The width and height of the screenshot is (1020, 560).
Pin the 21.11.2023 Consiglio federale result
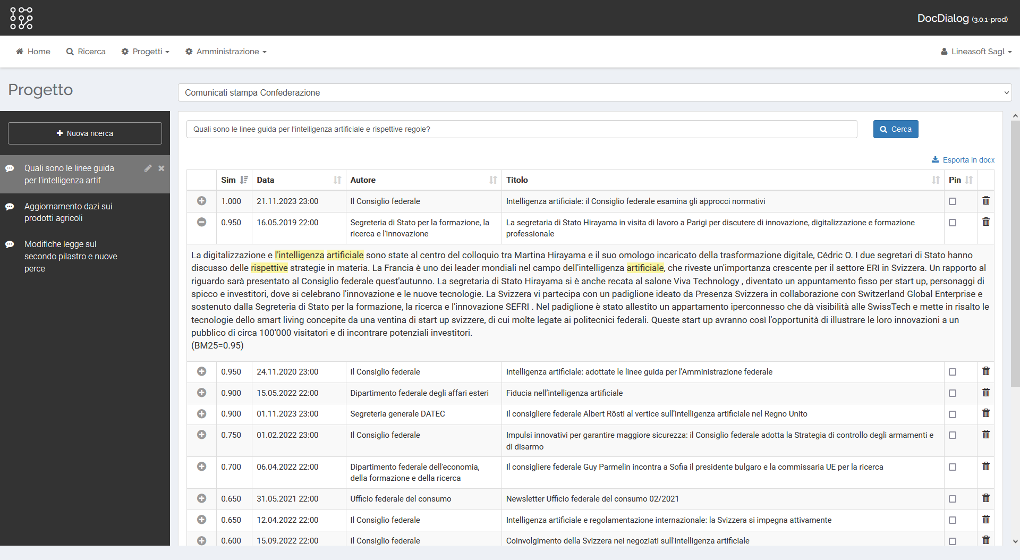point(953,201)
